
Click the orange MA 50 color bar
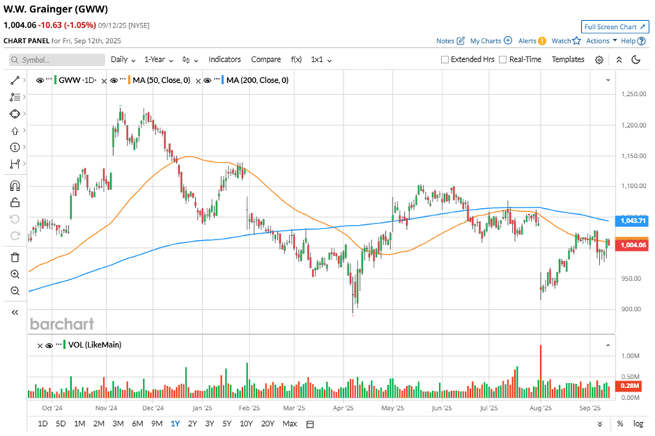(x=129, y=80)
